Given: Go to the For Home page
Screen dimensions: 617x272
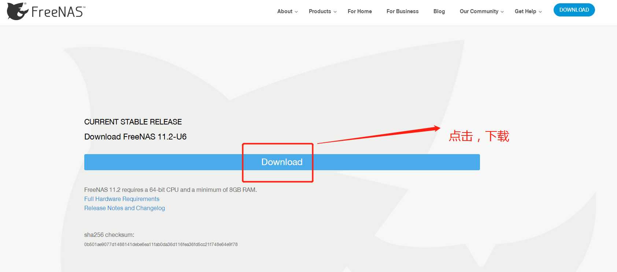Looking at the screenshot, I should pos(360,11).
